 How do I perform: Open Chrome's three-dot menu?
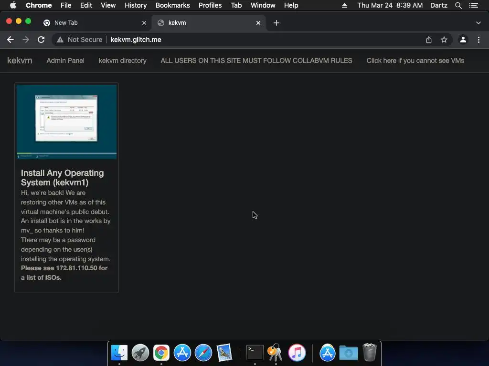point(478,40)
